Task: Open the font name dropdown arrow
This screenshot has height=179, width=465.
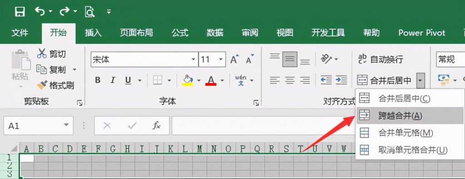Action: tap(193, 60)
